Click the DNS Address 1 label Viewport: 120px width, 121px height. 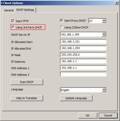[20, 68]
